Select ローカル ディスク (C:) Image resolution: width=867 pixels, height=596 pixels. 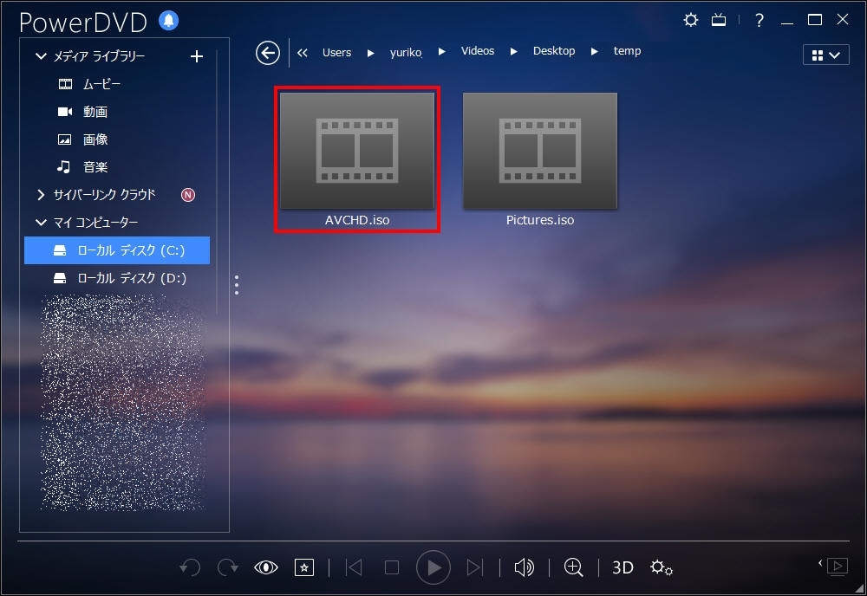pyautogui.click(x=117, y=250)
